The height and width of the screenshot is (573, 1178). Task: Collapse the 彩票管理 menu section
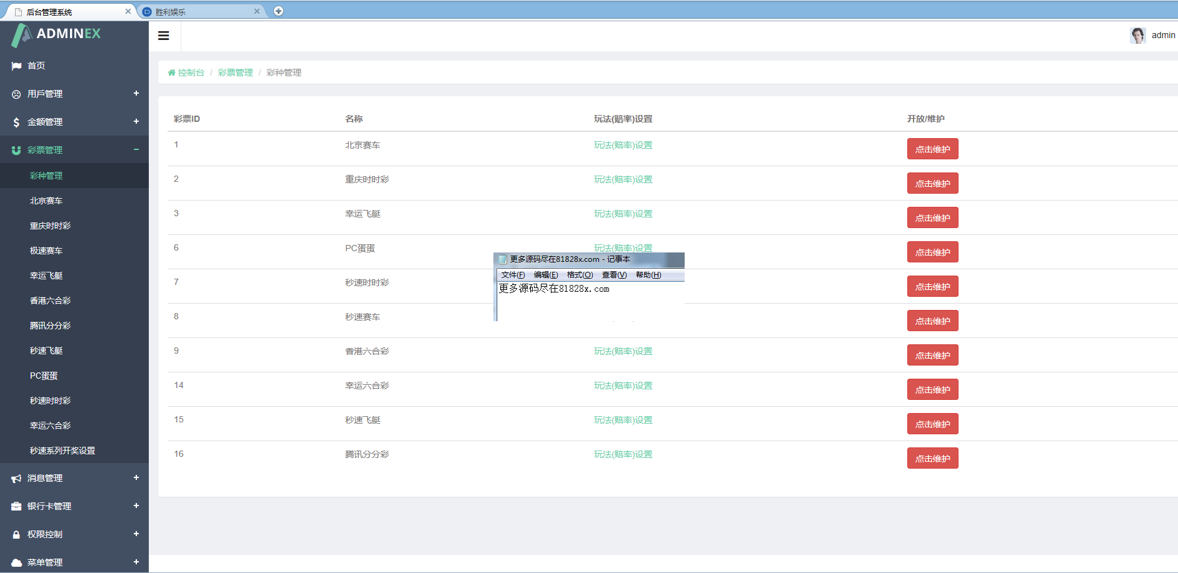click(136, 150)
